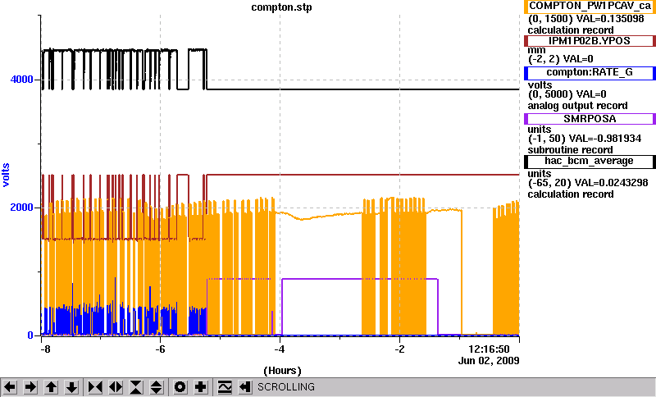Click the auto-scale waveform icon
The height and width of the screenshot is (397, 656).
point(225,387)
